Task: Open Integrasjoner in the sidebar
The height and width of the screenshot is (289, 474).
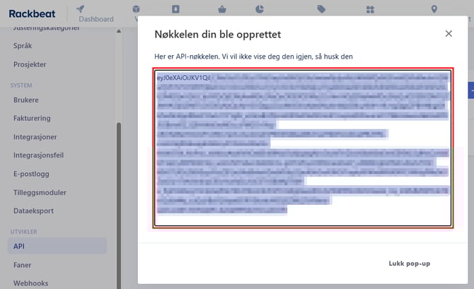Action: [35, 137]
